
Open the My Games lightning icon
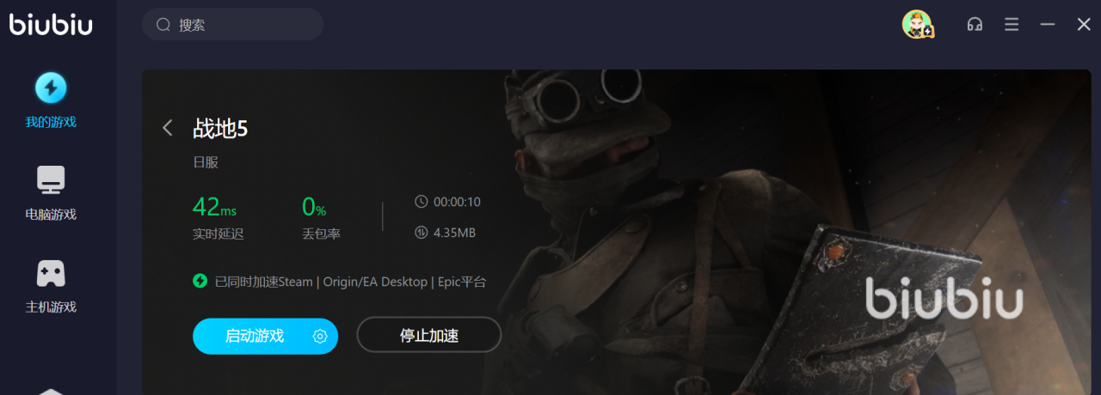(x=51, y=88)
